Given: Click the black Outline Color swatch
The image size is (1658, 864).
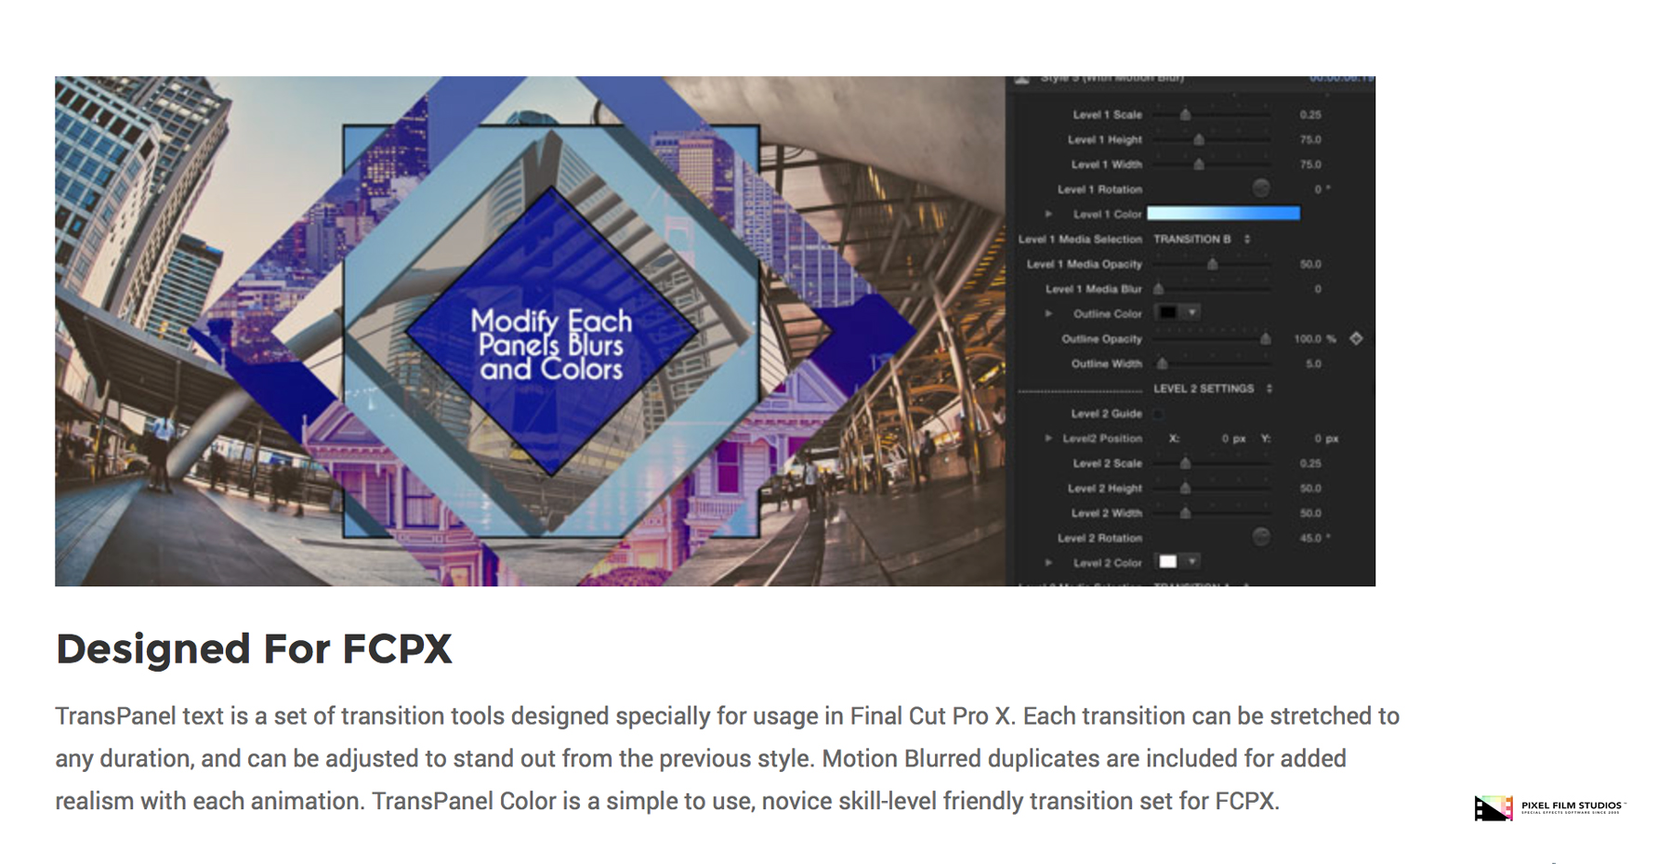Looking at the screenshot, I should tap(1167, 313).
